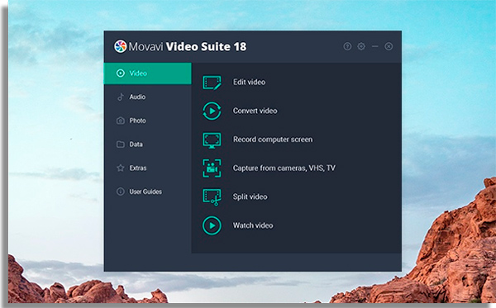Click the Edit video film-strip pencil icon
This screenshot has width=496, height=308.
(212, 83)
